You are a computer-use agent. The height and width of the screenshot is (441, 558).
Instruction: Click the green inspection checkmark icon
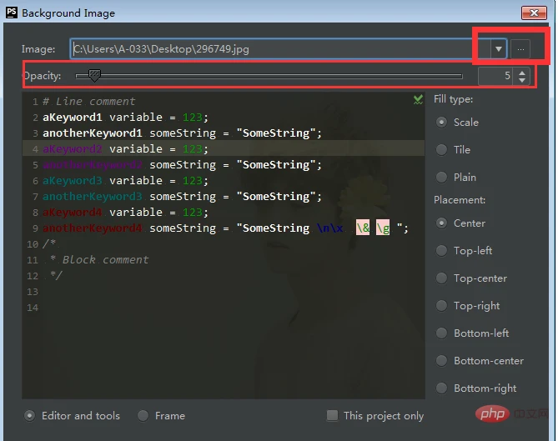coord(418,100)
